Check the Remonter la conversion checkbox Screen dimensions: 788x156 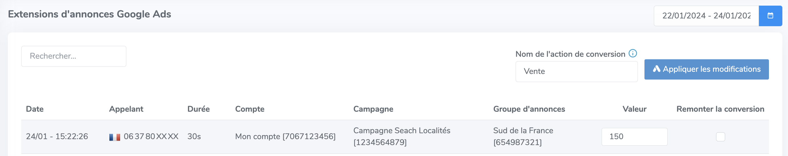[x=720, y=137]
